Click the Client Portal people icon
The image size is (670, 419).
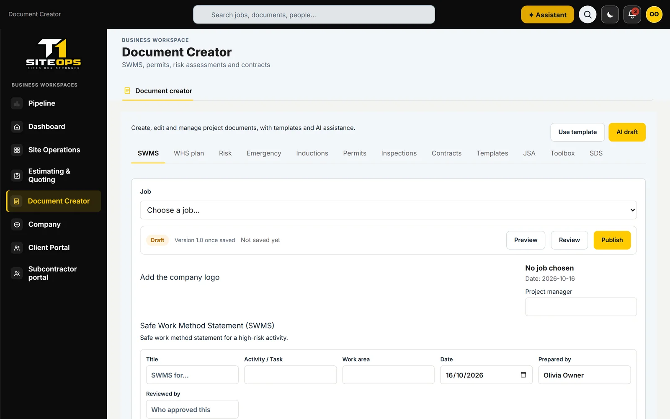pos(17,248)
